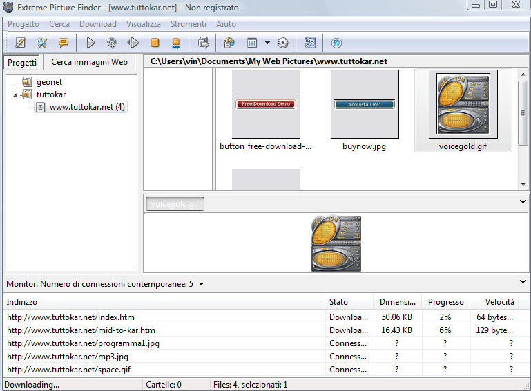Click the blue help question mark icon
This screenshot has width=531, height=391.
click(x=336, y=43)
